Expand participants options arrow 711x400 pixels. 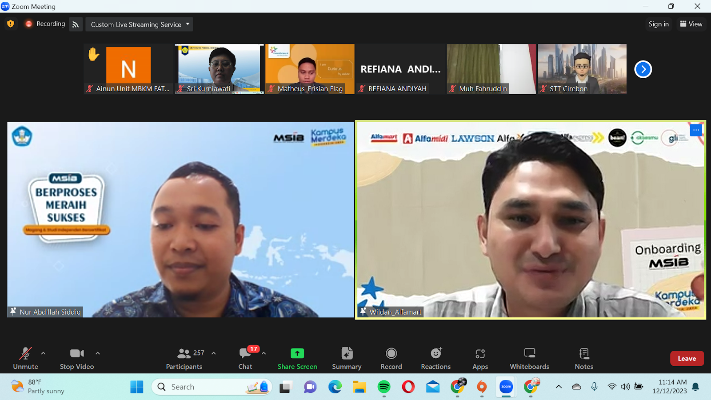click(x=214, y=353)
